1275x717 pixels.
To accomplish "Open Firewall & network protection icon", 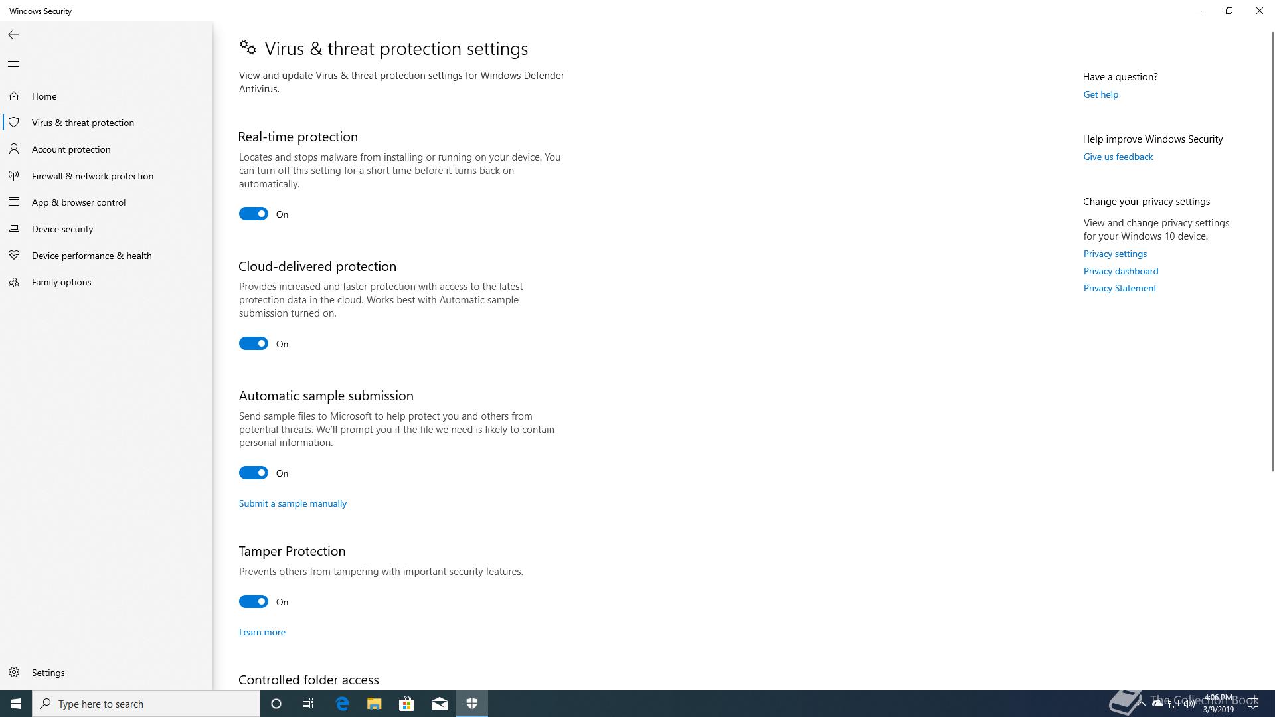I will 14,176.
